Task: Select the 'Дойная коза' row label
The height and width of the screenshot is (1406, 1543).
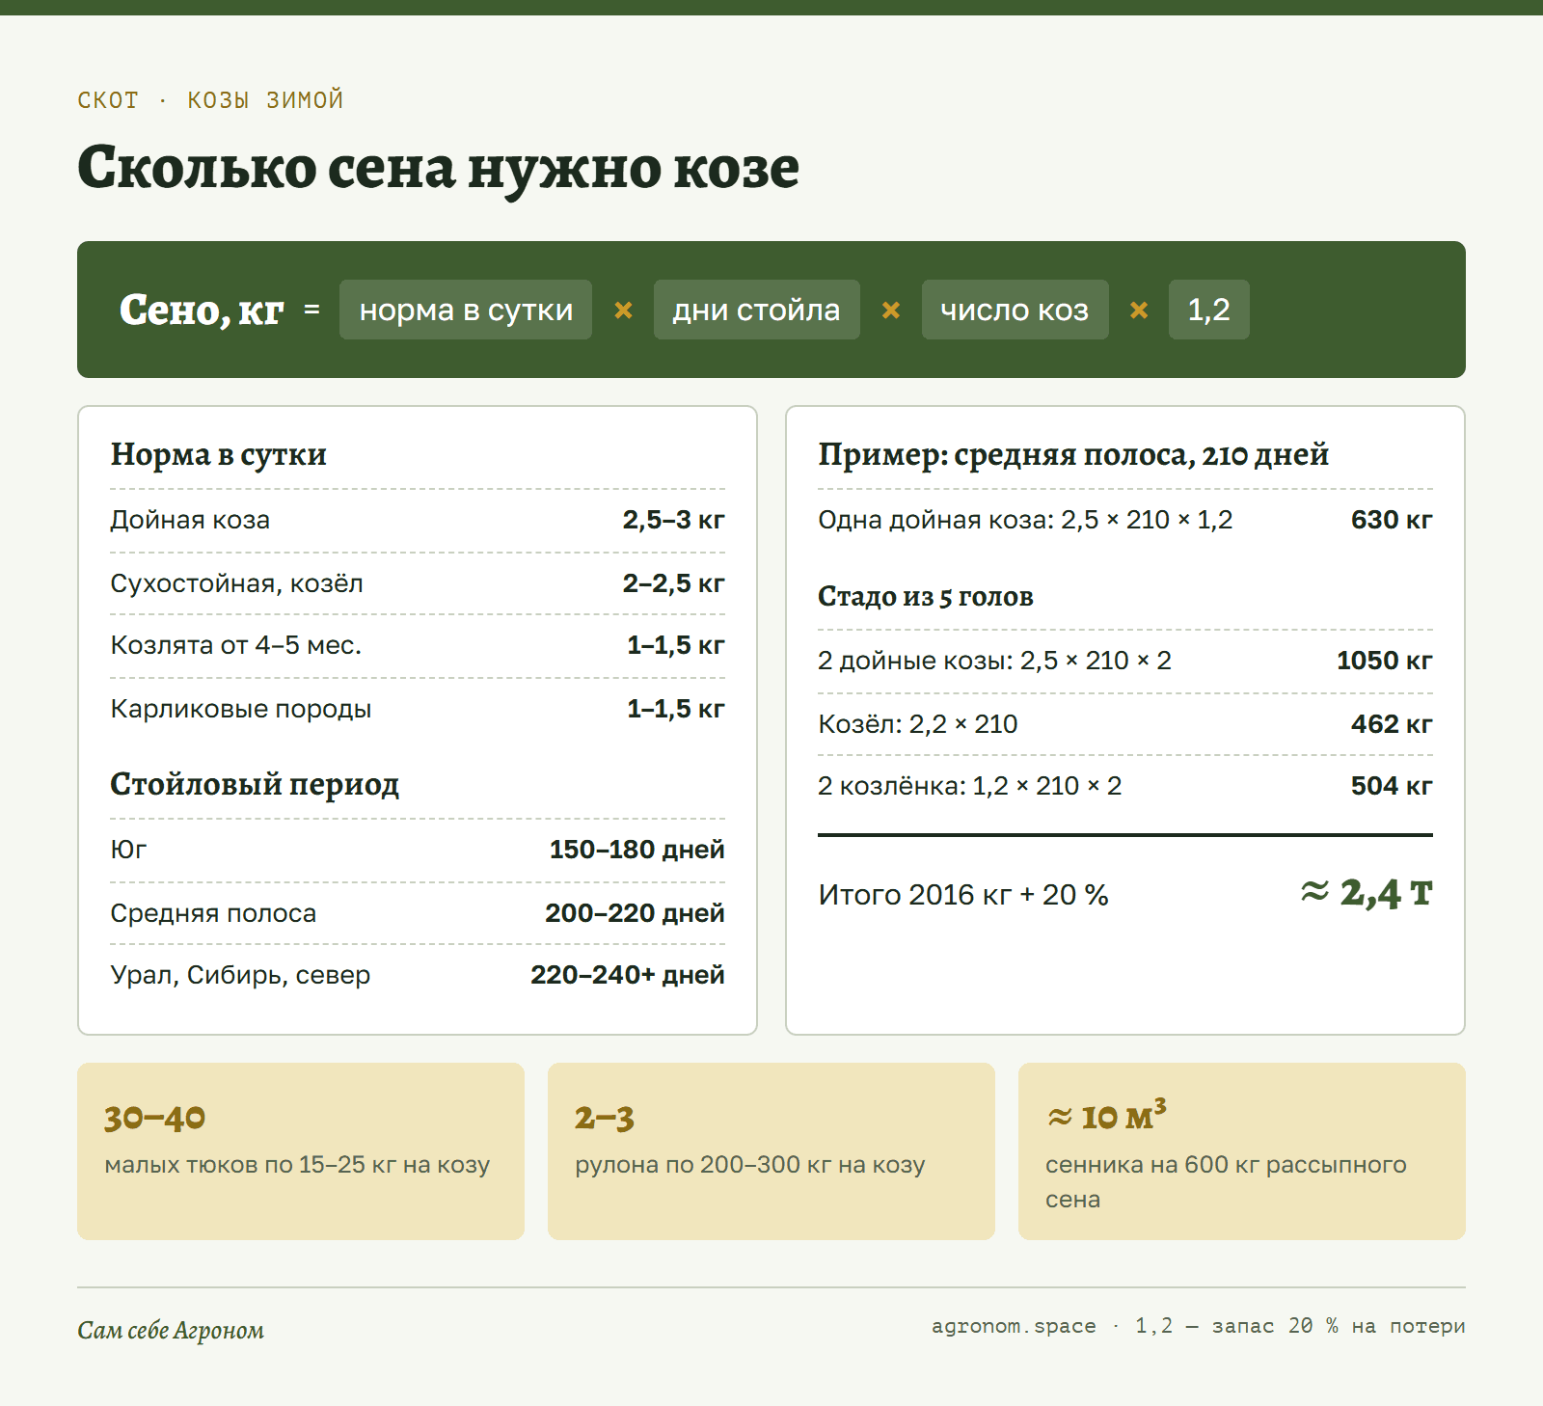Action: pyautogui.click(x=190, y=520)
